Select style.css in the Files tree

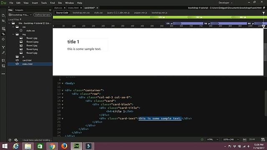[30, 30]
